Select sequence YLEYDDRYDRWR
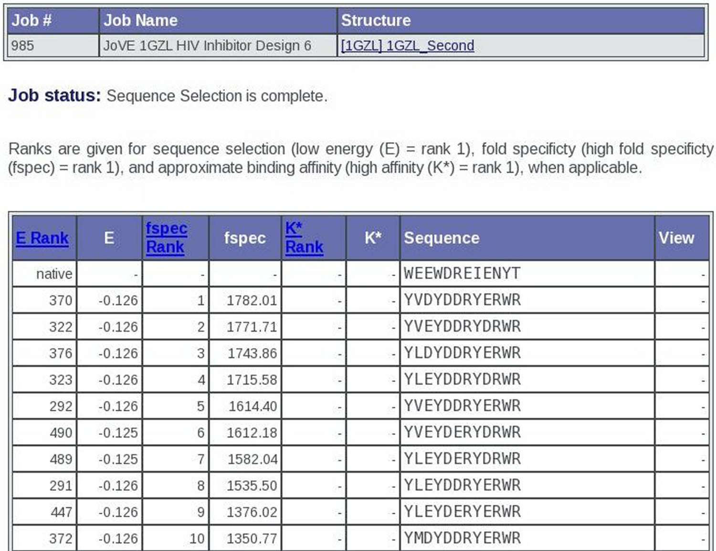Image resolution: width=716 pixels, height=551 pixels. click(462, 379)
